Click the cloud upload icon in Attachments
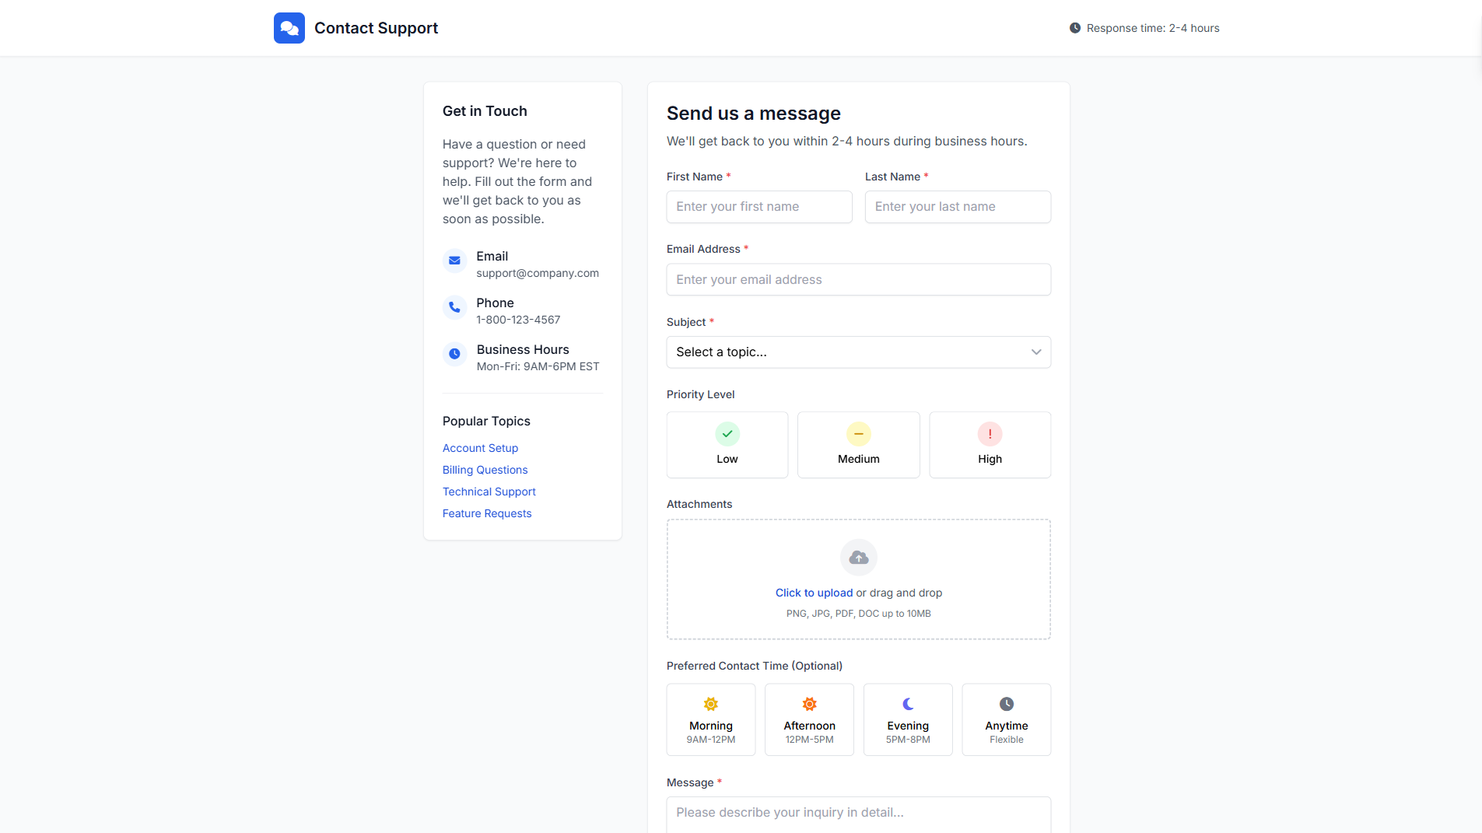This screenshot has width=1482, height=833. click(858, 557)
